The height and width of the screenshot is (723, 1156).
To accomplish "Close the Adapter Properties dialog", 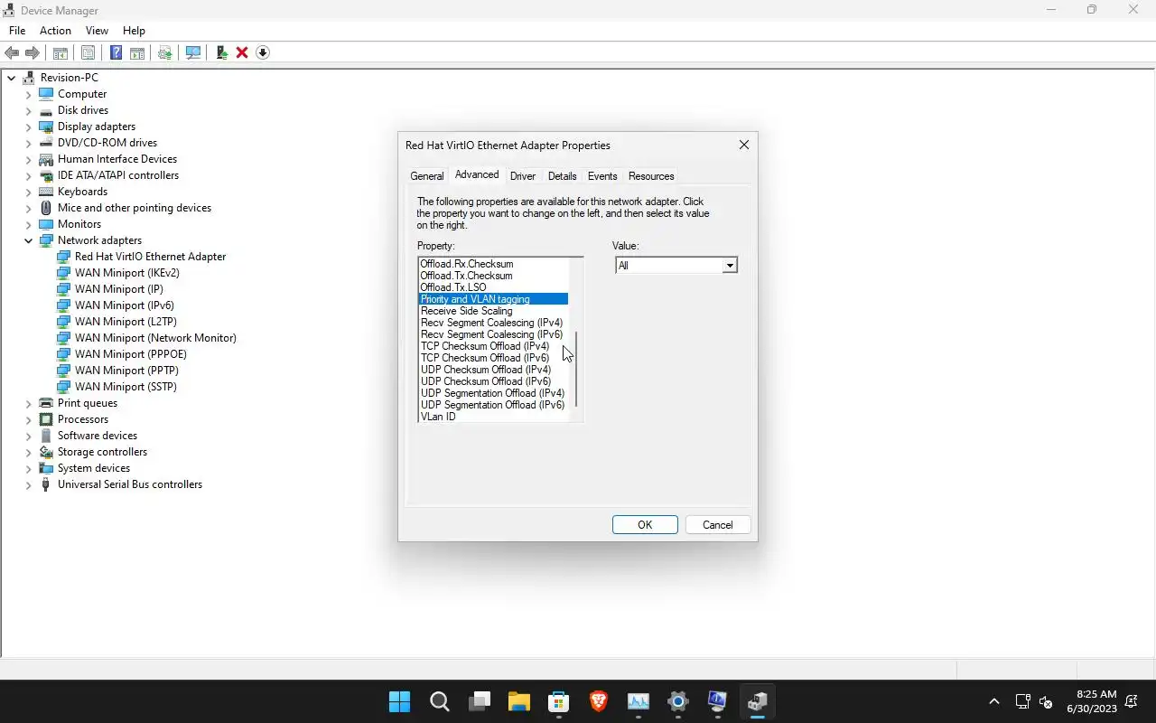I will [x=744, y=145].
